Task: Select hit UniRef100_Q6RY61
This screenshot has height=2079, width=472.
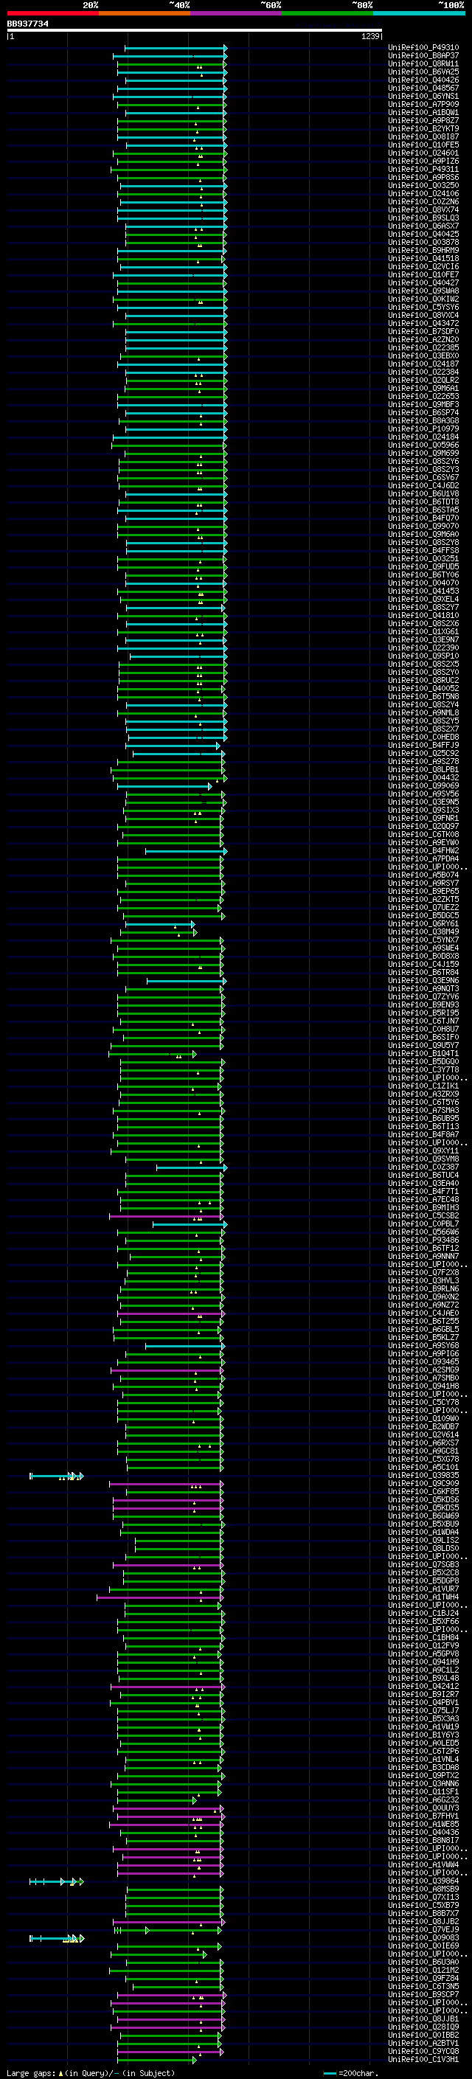Action: [423, 924]
